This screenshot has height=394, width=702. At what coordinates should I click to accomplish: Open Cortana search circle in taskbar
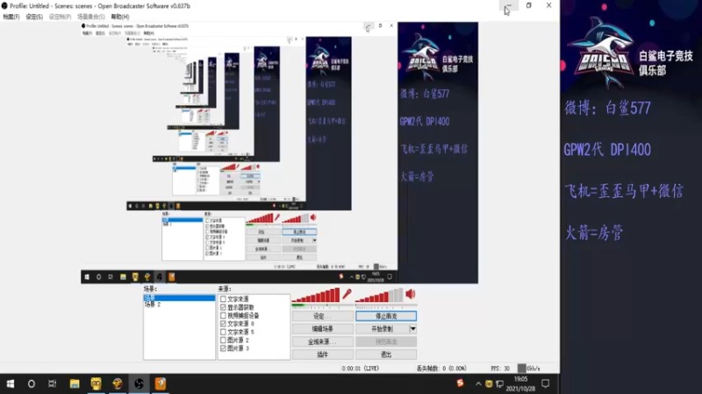31,383
